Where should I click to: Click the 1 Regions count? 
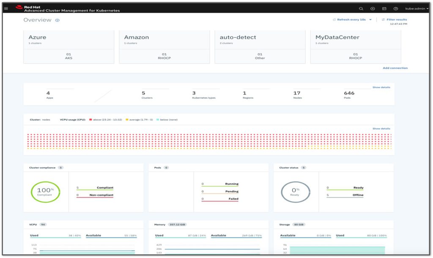point(248,95)
